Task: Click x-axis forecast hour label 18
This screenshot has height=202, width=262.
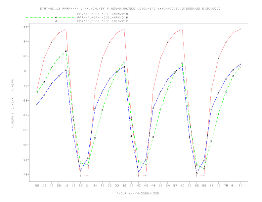Action: (x=80, y=185)
